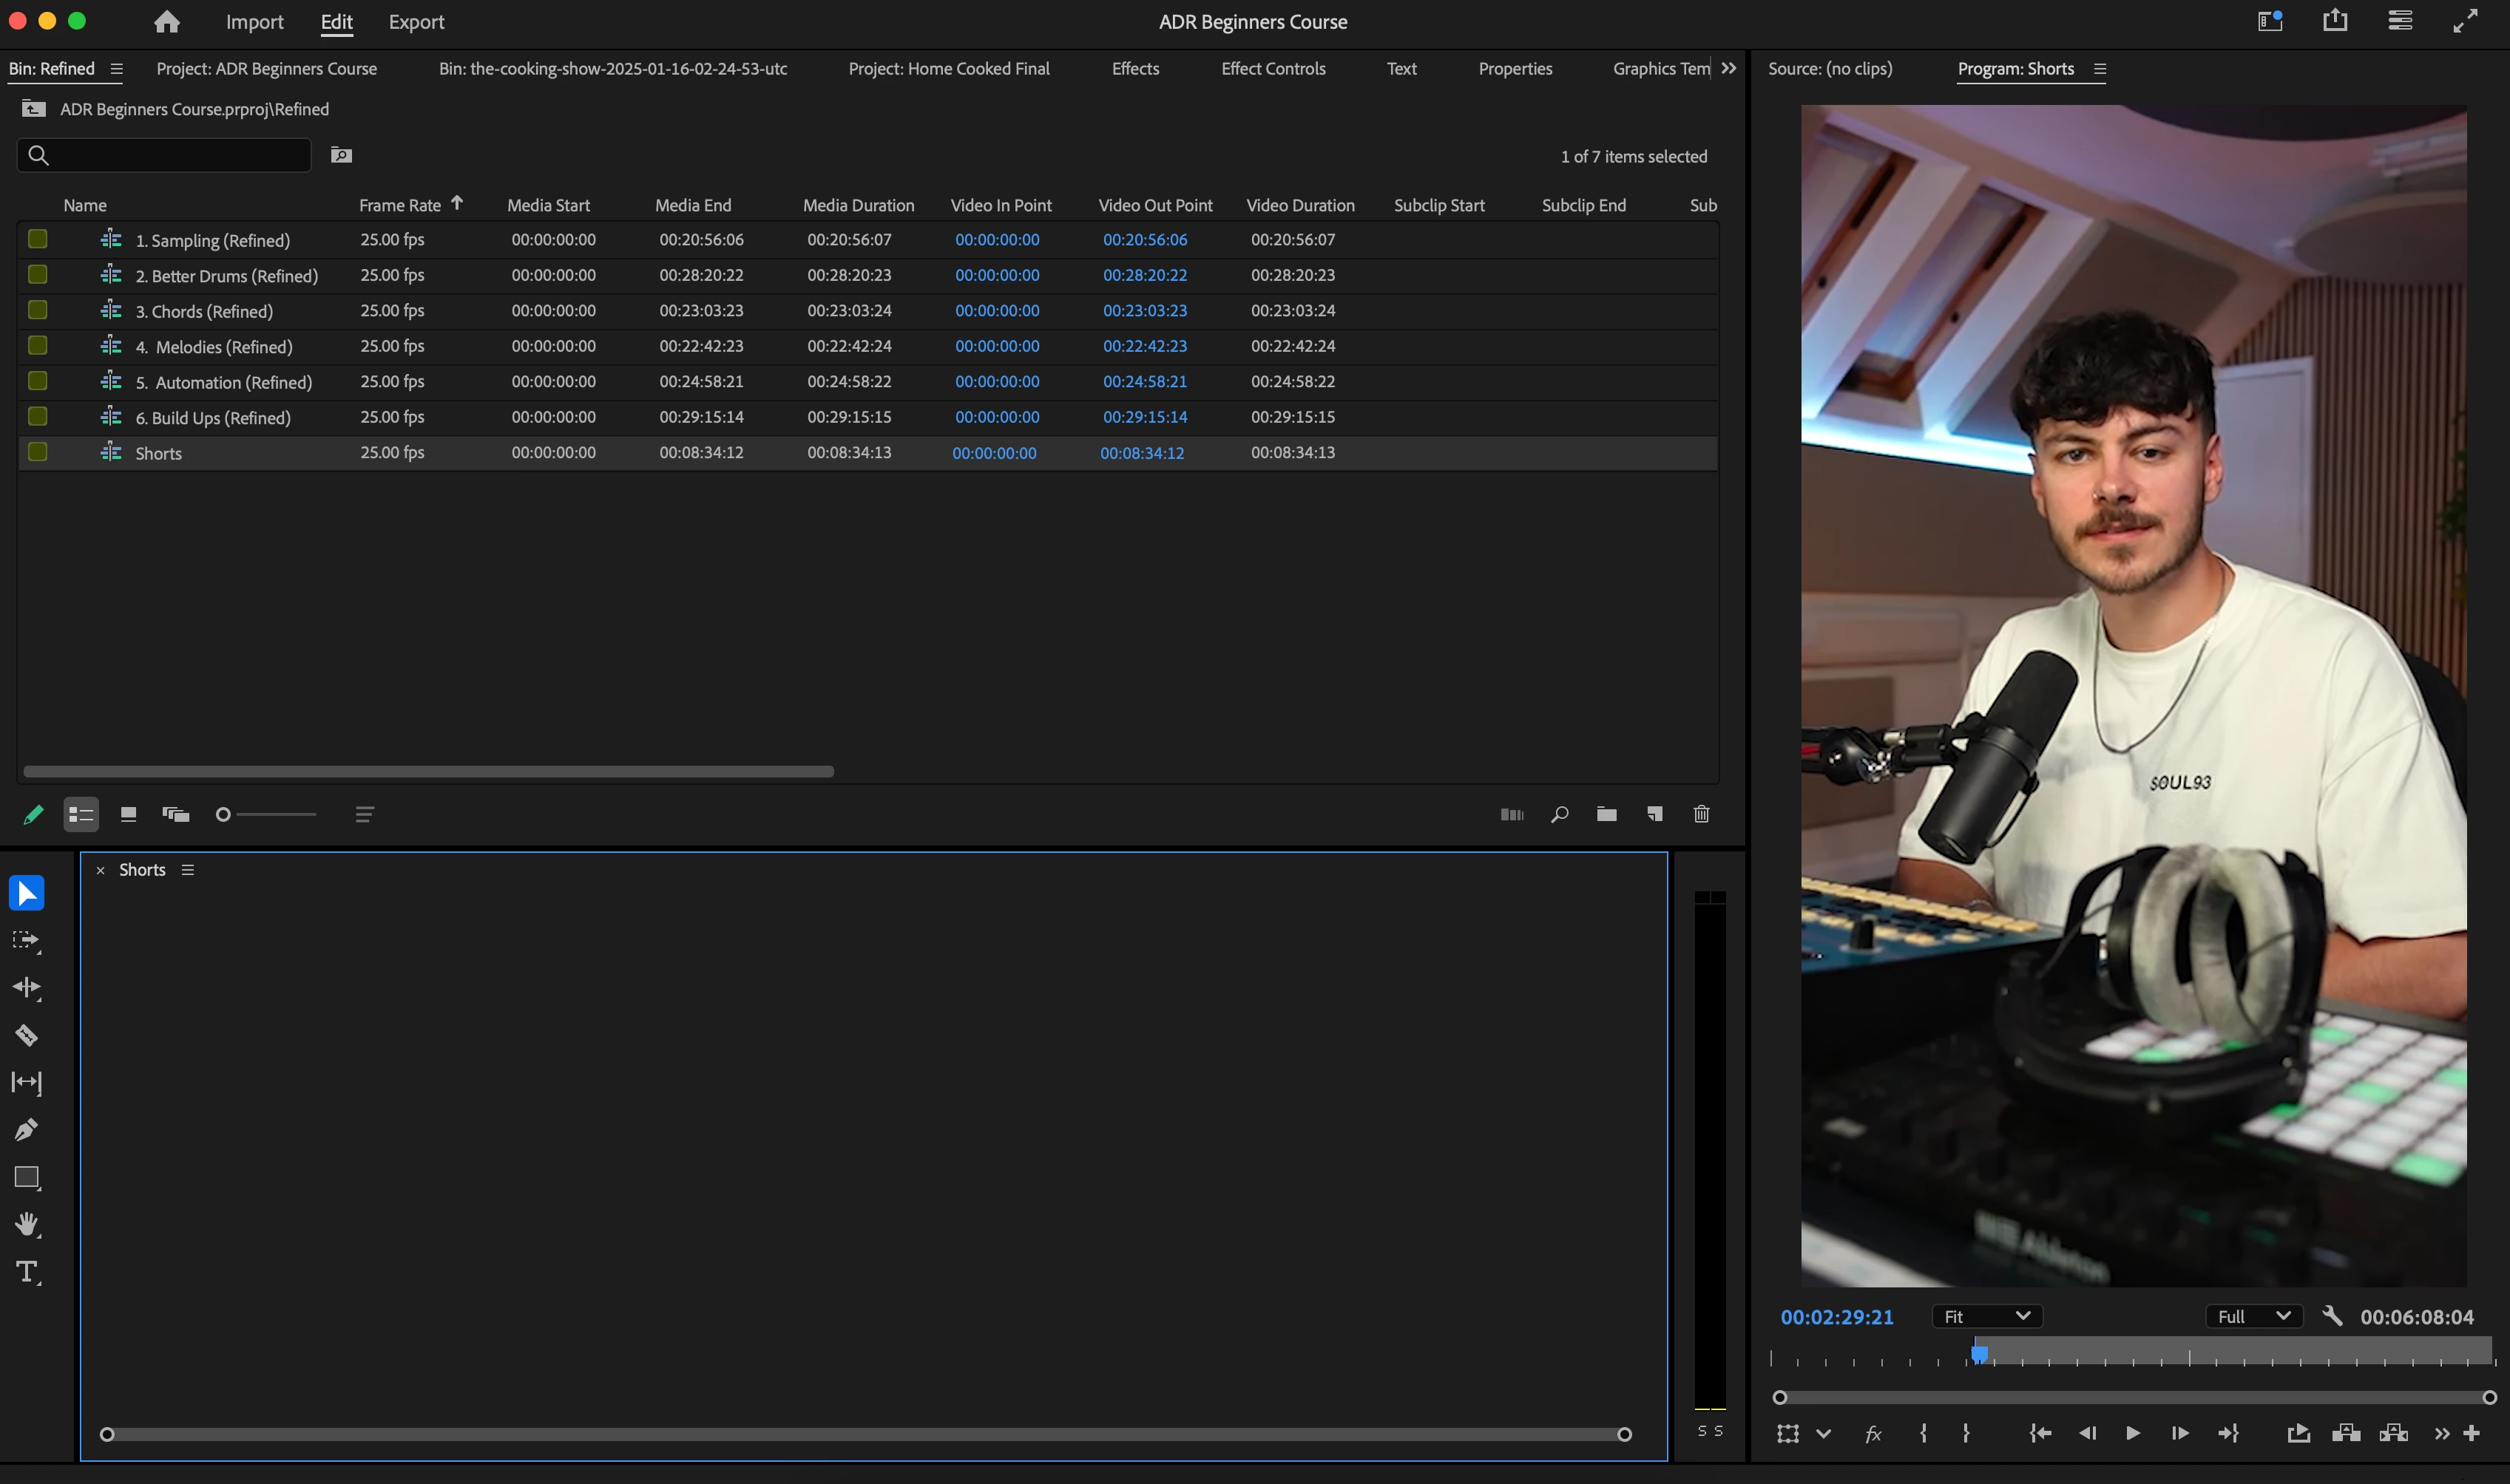Open the Export workspace tab

tap(416, 22)
